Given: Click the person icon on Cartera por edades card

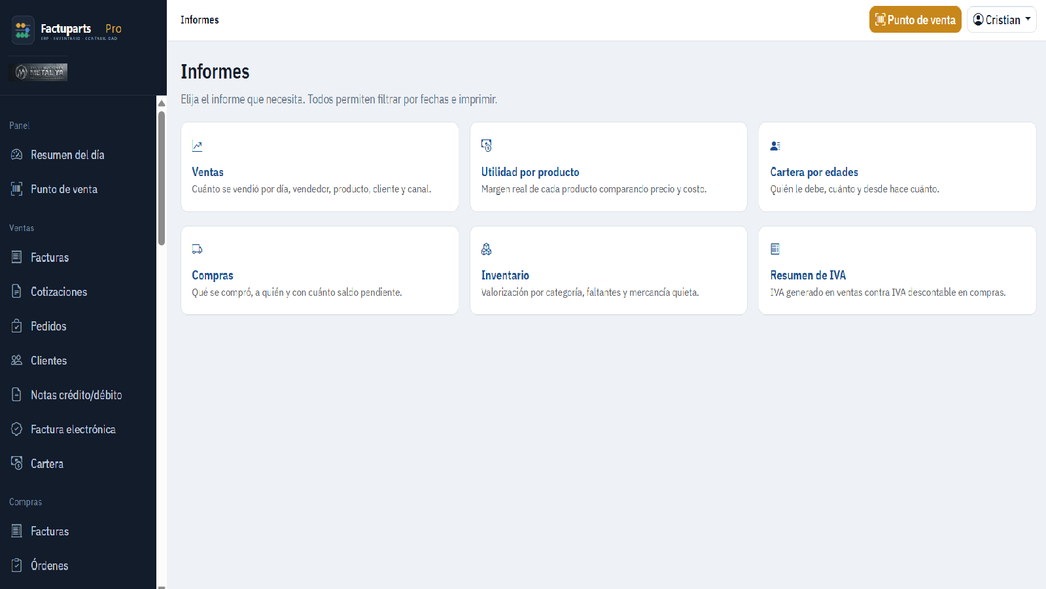Looking at the screenshot, I should 775,146.
